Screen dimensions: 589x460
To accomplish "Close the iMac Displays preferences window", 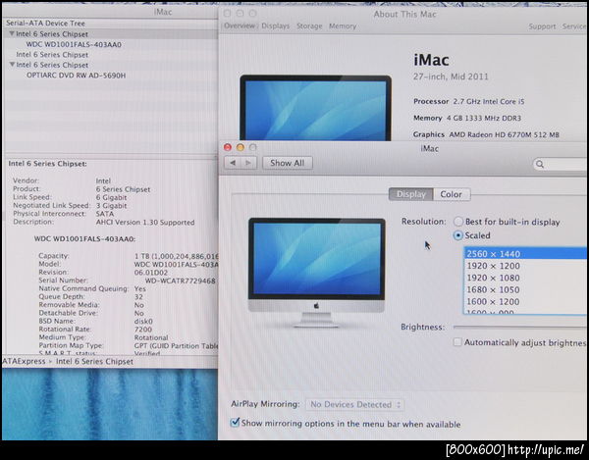I will (228, 147).
